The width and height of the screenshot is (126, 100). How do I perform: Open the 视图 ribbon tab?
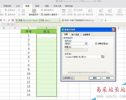[x=47, y=6]
